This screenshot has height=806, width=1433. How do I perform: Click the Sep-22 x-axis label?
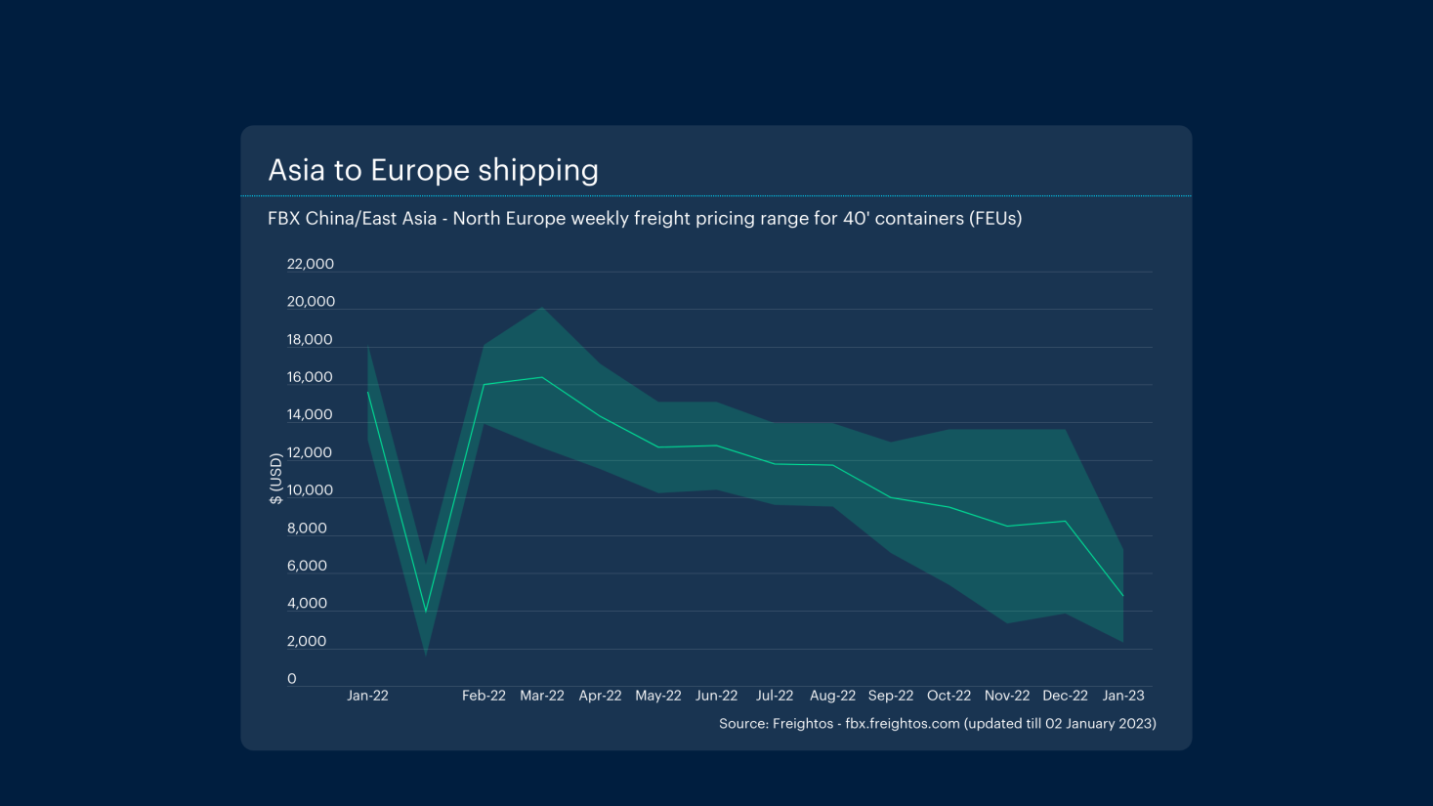pos(890,696)
